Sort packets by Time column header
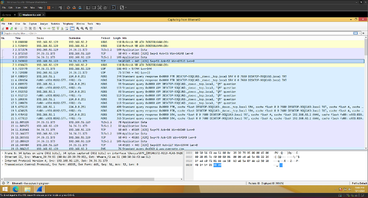 tap(18, 38)
